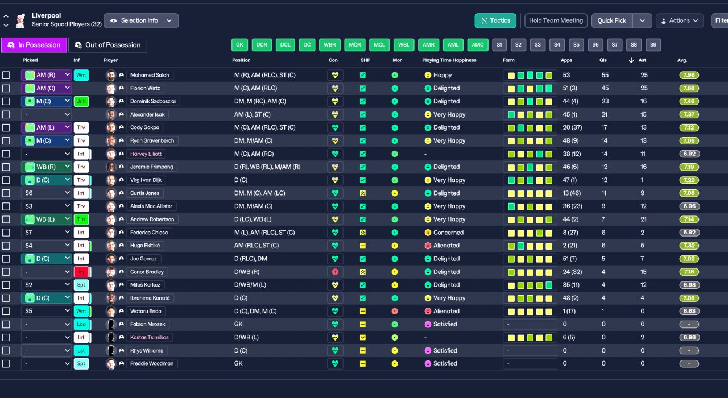Click Florian Wirtz's morale icon

point(395,88)
